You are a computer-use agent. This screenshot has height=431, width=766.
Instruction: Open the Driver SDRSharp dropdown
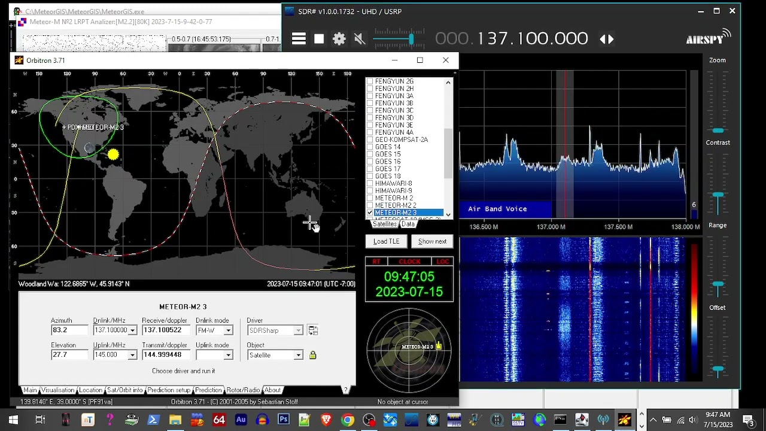pyautogui.click(x=298, y=330)
